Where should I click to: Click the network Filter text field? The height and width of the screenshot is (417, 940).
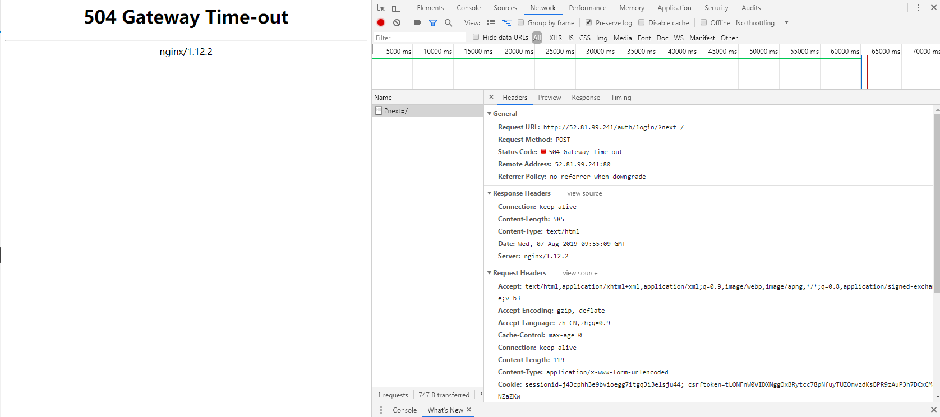(x=420, y=38)
